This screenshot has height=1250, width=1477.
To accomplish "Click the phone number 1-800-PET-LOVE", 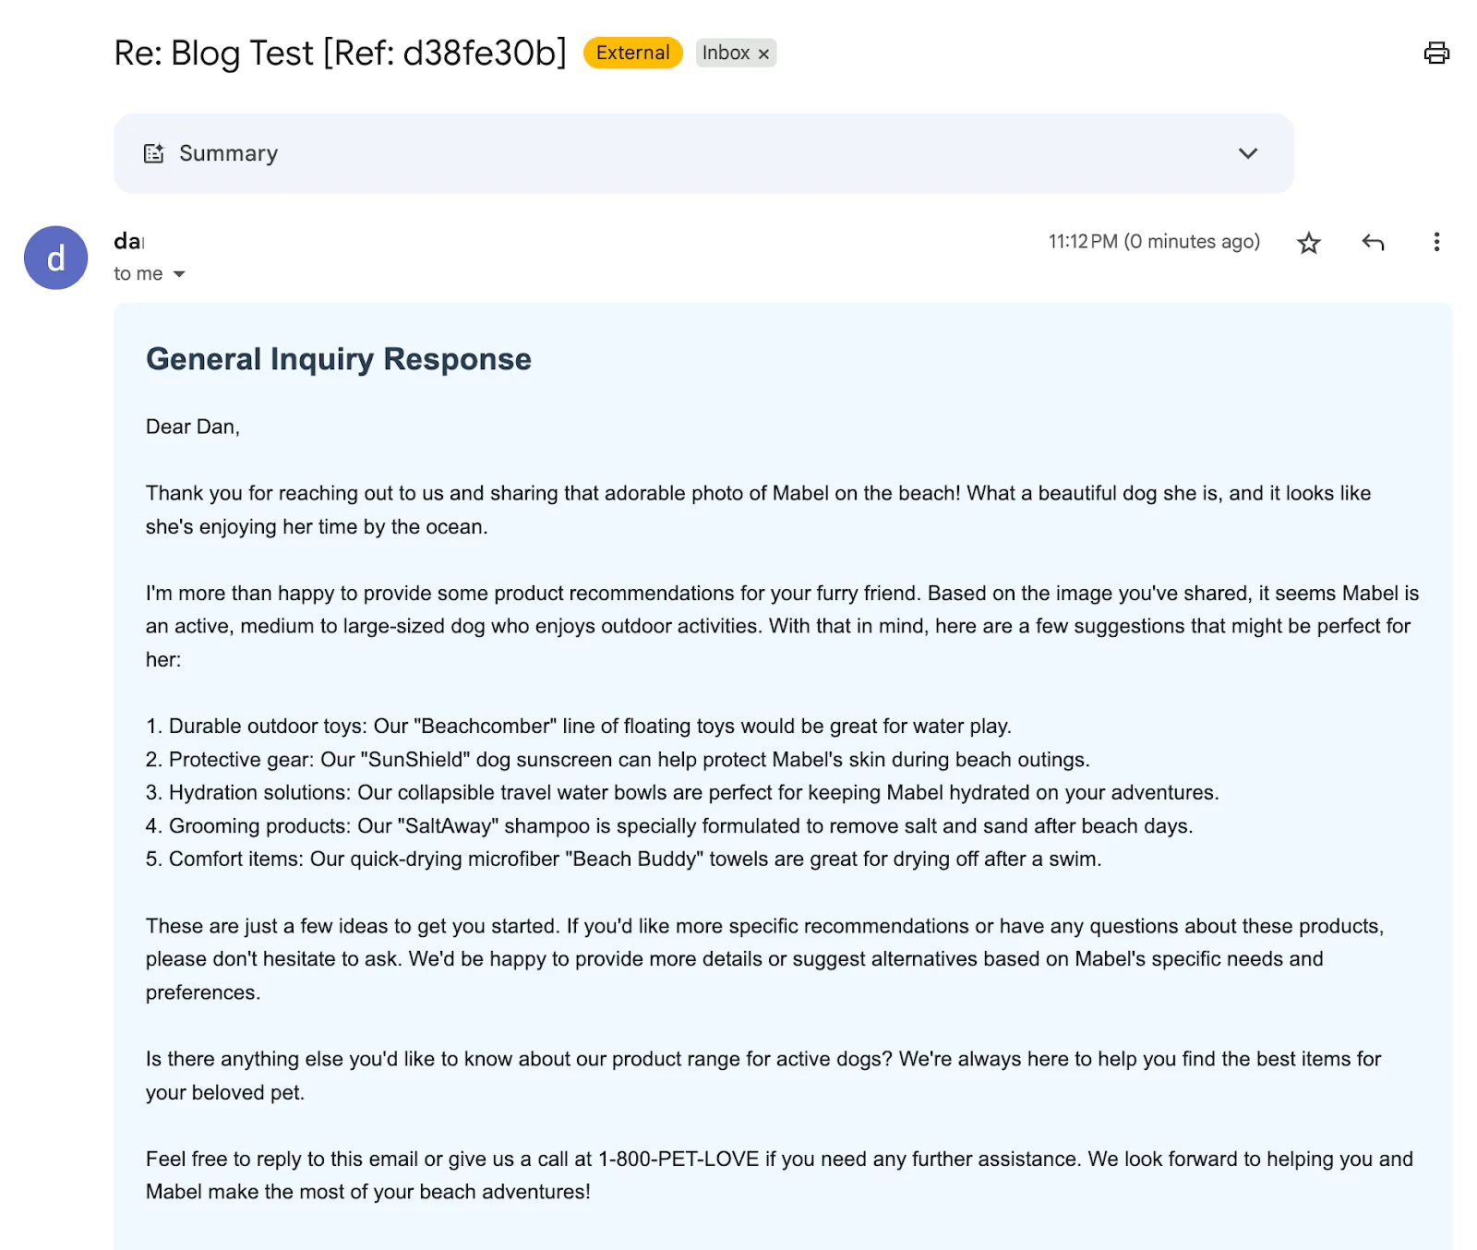I will tap(678, 1159).
